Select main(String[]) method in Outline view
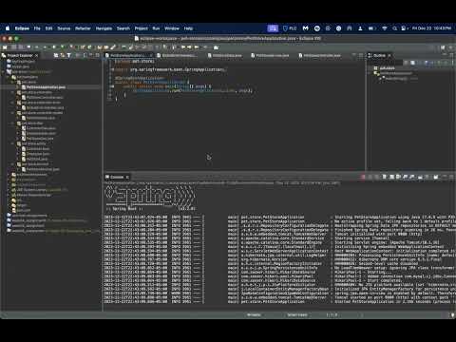This screenshot has height=342, width=456. click(398, 78)
